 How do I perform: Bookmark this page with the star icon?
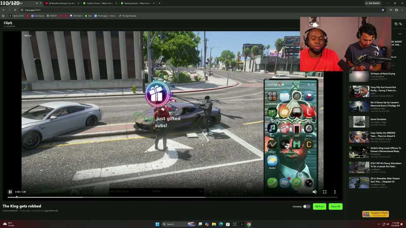click(x=383, y=10)
